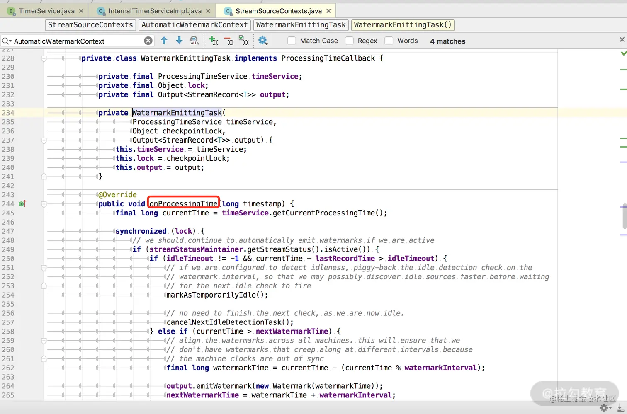Image resolution: width=627 pixels, height=414 pixels.
Task: Click 'checkpointLock;' on line 239
Action: [198, 158]
